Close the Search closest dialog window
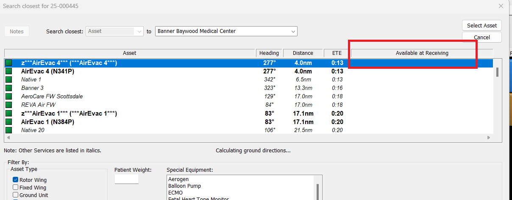The image size is (512, 200). click(501, 6)
